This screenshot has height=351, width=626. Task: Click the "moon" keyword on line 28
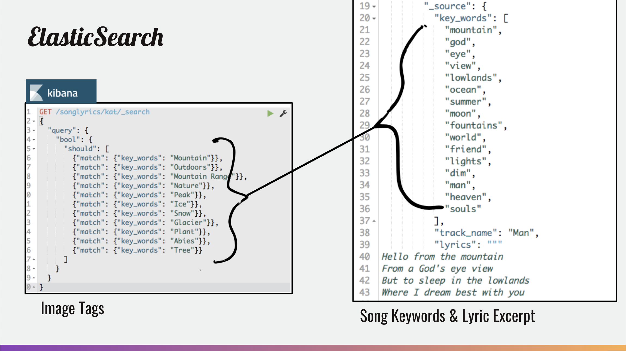[460, 113]
